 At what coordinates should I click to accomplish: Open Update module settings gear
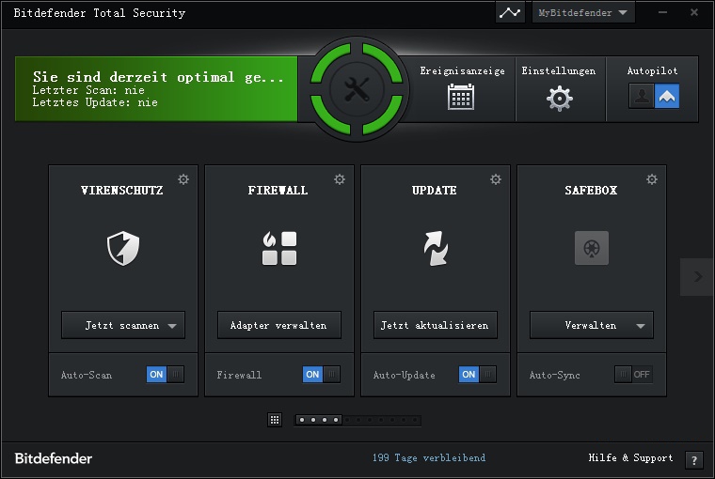(496, 179)
